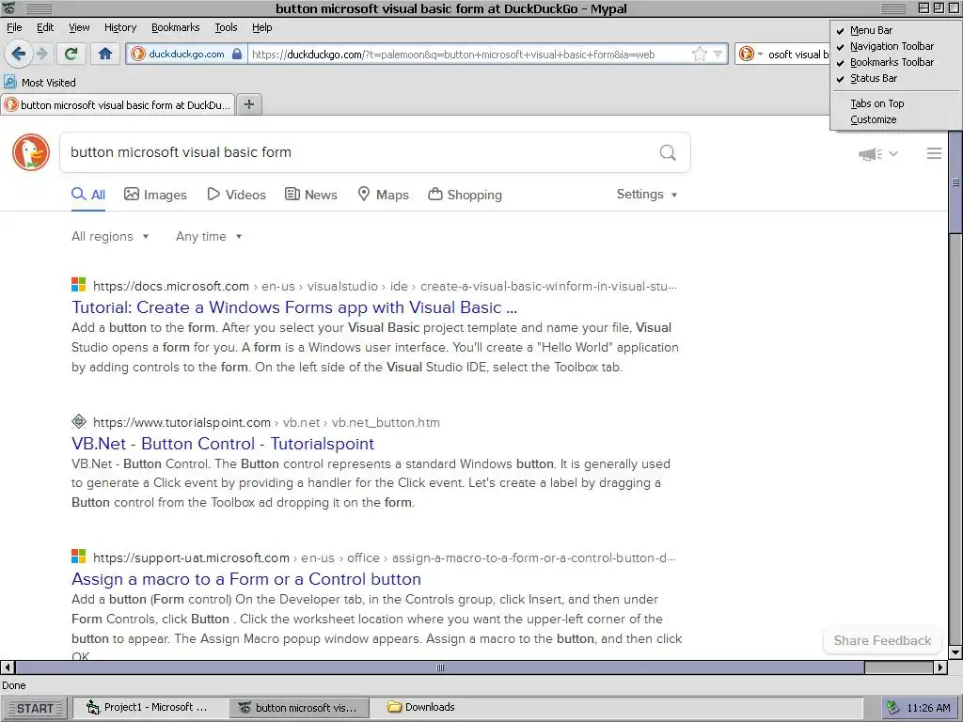Open the All regions filter
This screenshot has height=722, width=963.
tap(110, 236)
